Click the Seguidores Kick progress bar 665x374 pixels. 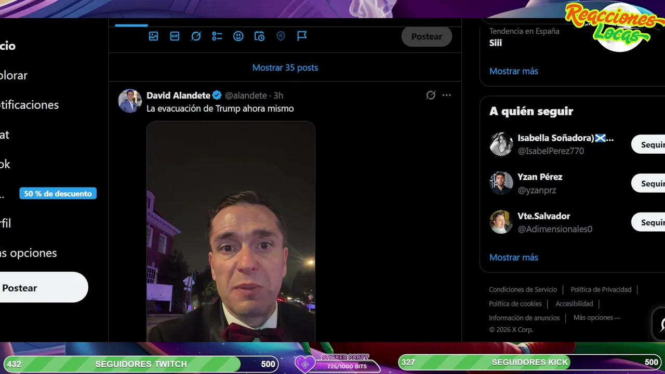click(x=529, y=362)
